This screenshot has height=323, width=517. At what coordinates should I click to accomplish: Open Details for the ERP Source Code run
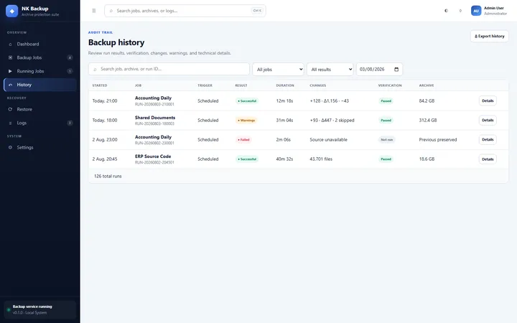point(488,159)
